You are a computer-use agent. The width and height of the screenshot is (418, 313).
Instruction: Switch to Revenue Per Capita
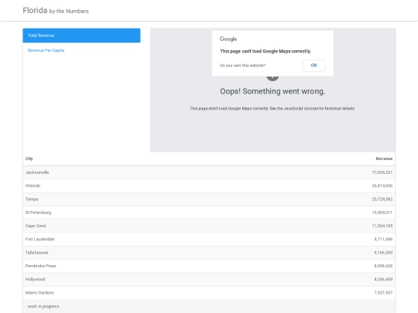pos(46,50)
